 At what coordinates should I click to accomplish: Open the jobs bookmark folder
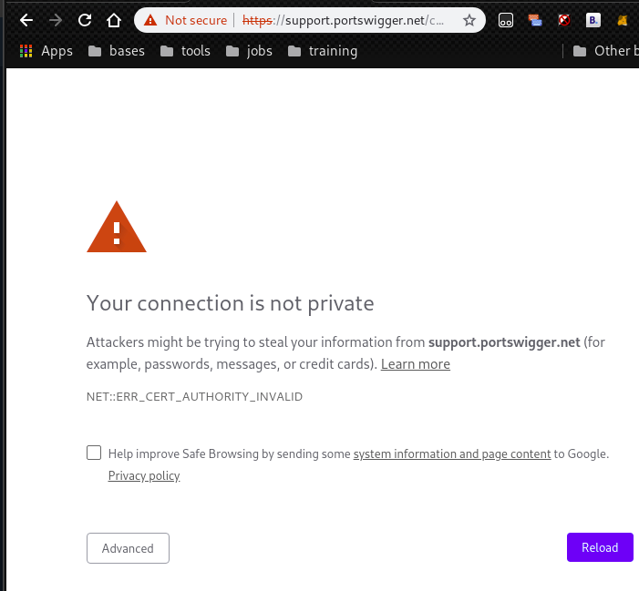[x=249, y=51]
